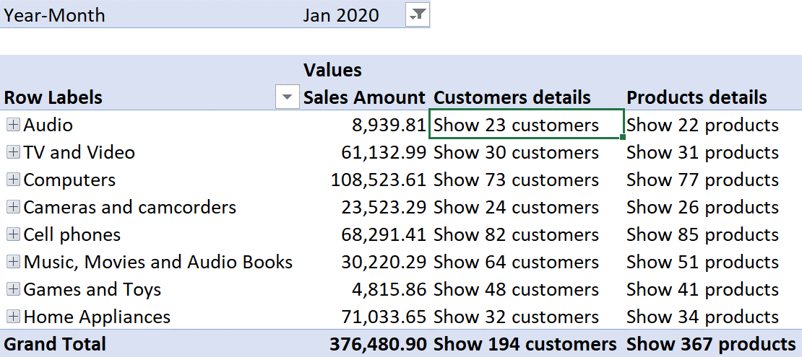Image resolution: width=802 pixels, height=357 pixels.
Task: Expand the Home Appliances category
Action: coord(14,317)
